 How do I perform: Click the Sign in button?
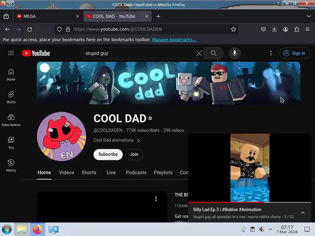[294, 53]
